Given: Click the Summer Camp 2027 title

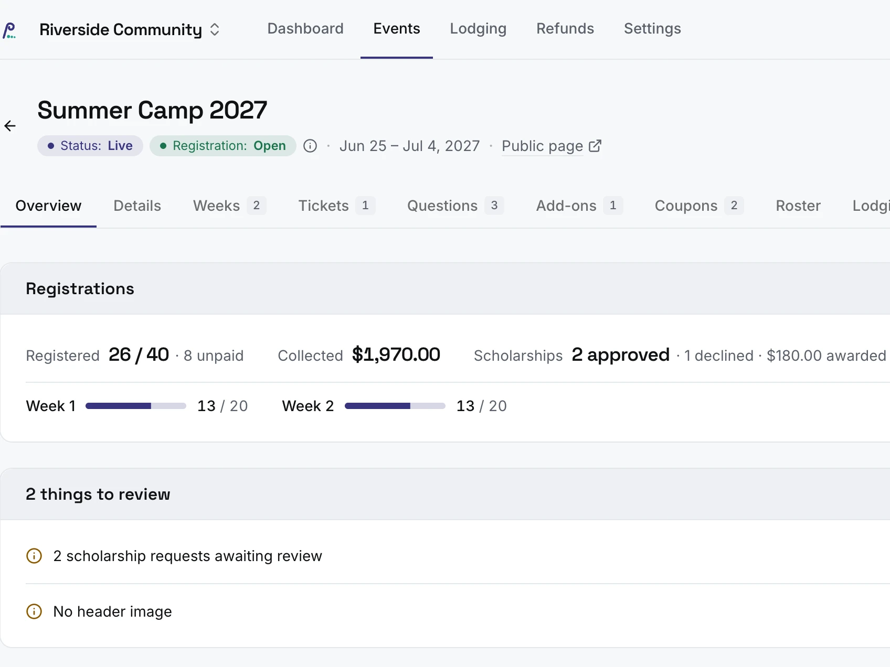Looking at the screenshot, I should tap(152, 110).
